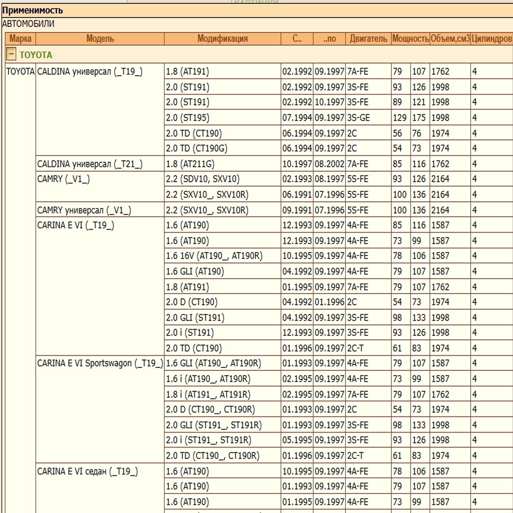This screenshot has width=513, height=513.
Task: Click the 2.0 (ST195) modification row
Action: pos(188,118)
